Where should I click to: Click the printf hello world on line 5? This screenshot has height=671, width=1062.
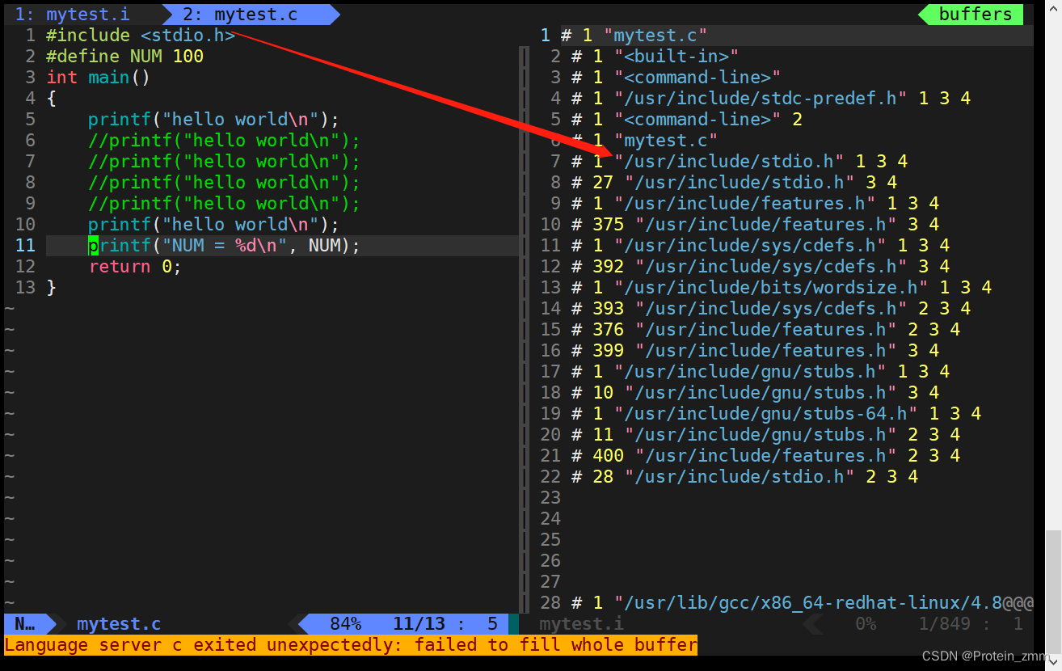tap(214, 120)
